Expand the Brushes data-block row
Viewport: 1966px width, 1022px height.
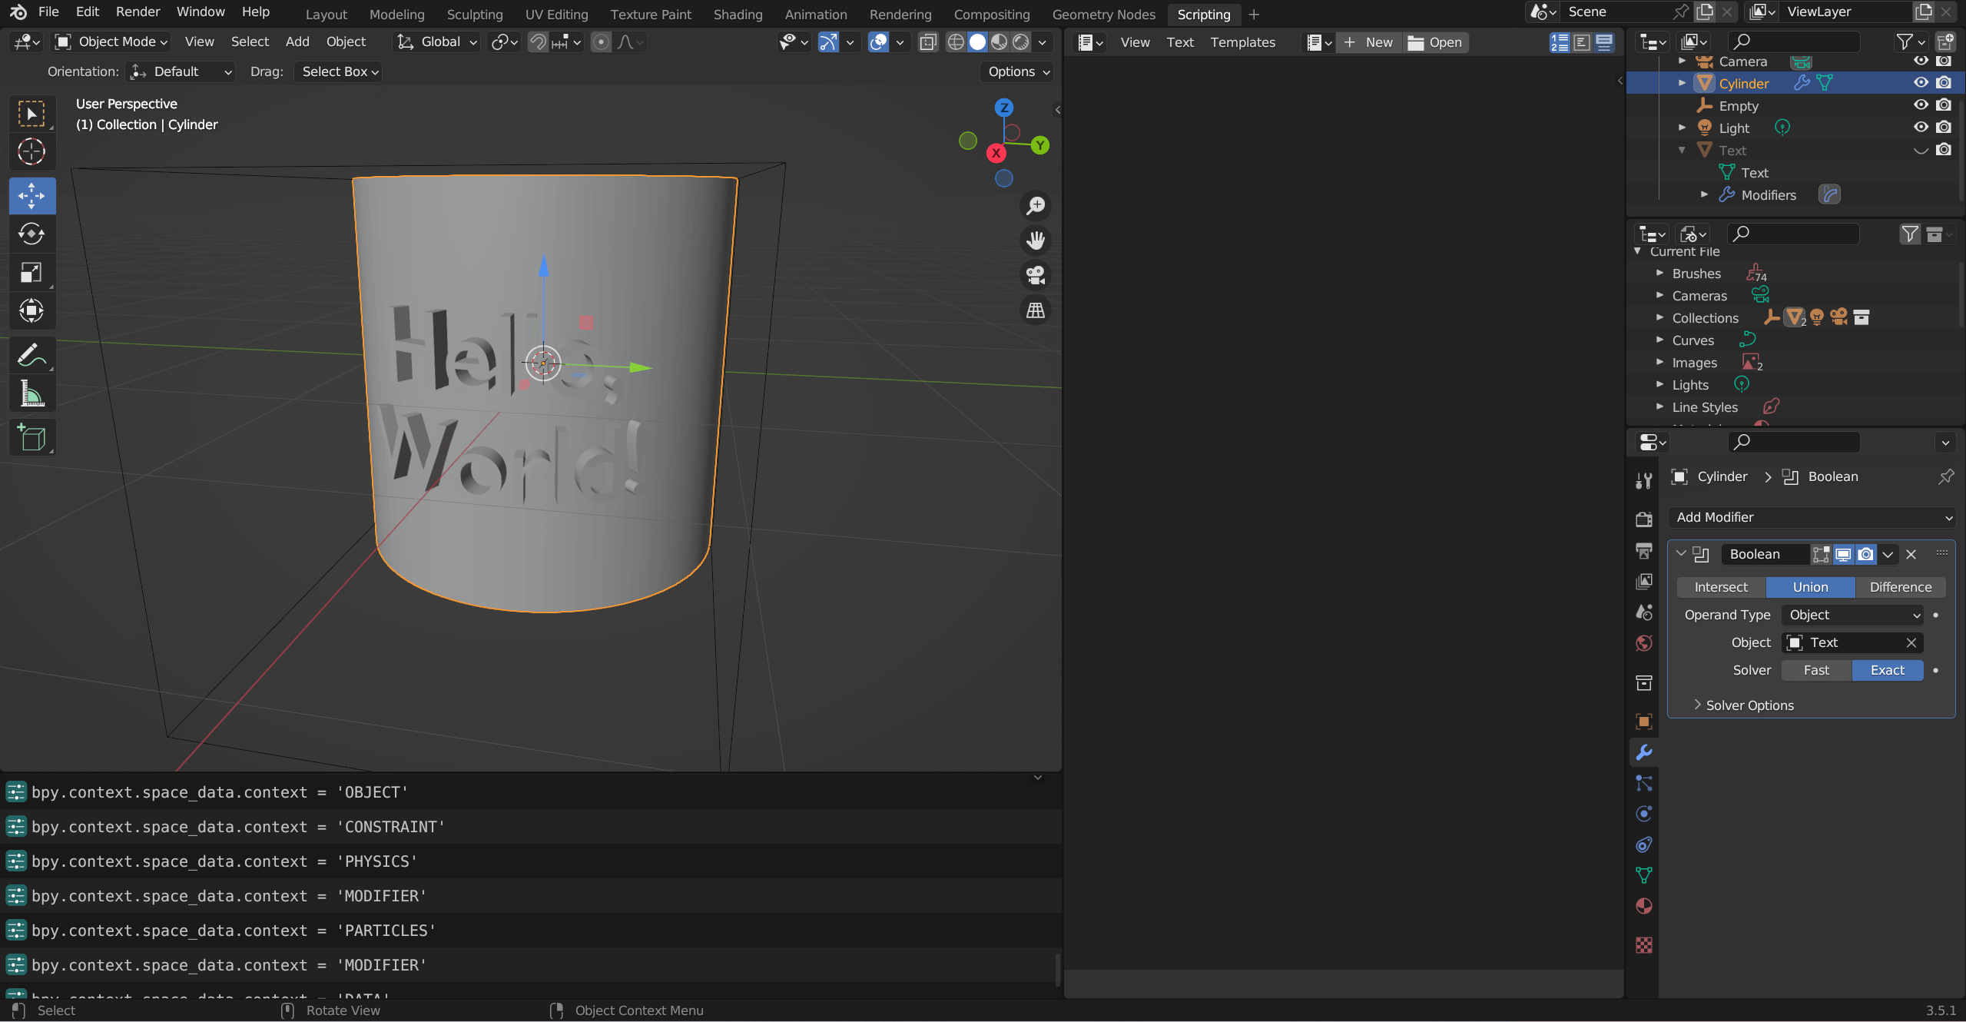[1659, 274]
